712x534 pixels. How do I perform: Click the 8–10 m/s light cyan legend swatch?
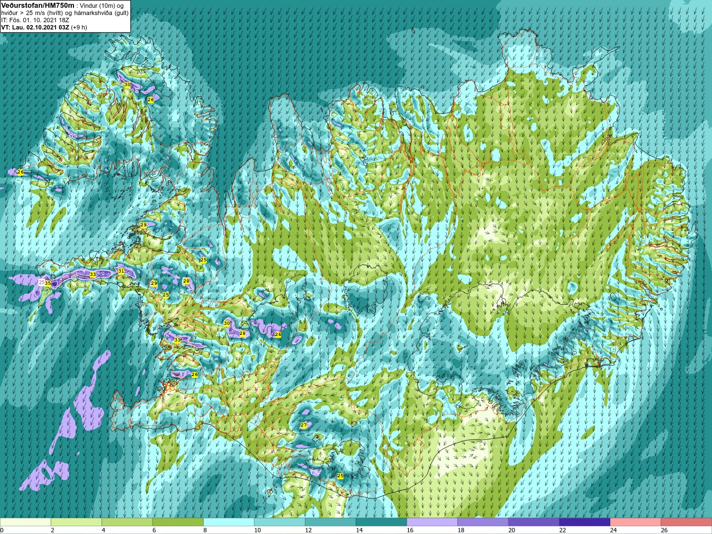coord(229,522)
